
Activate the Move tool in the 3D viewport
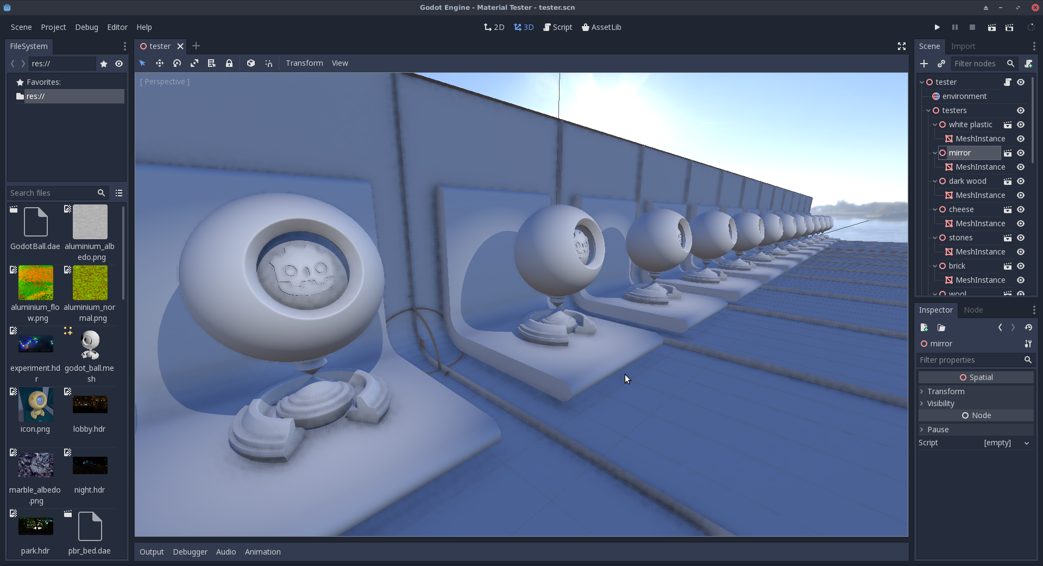(x=160, y=63)
